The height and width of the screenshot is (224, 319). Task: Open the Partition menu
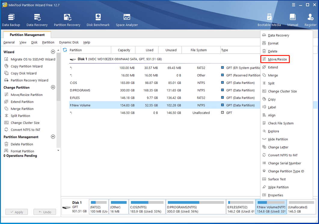coord(48,42)
